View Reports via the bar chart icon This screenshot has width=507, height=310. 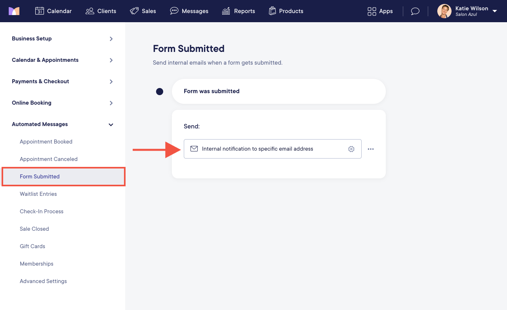coord(225,11)
